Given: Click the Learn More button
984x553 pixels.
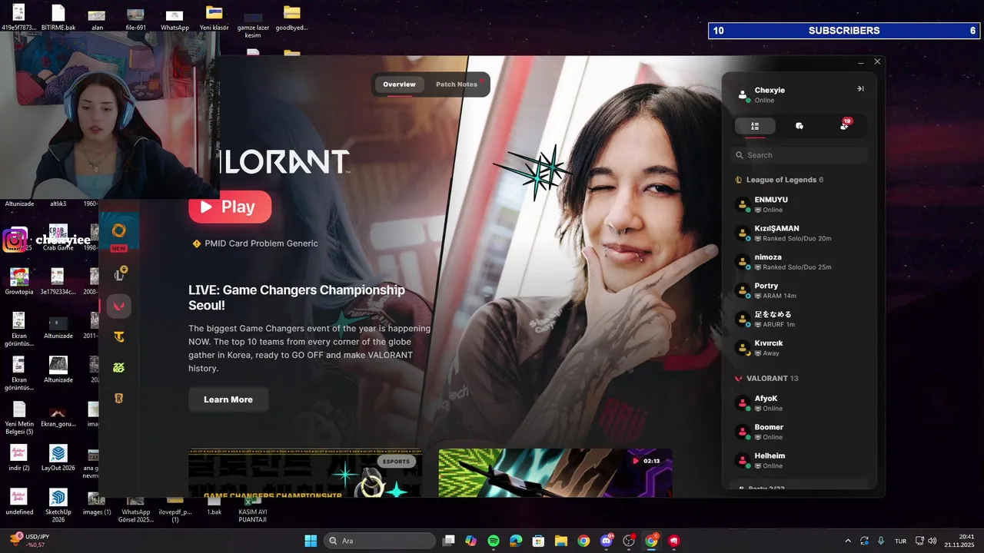Looking at the screenshot, I should point(228,399).
